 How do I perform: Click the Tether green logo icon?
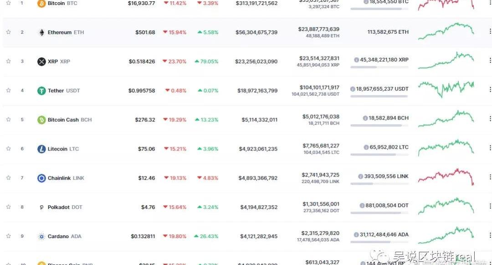click(x=41, y=91)
